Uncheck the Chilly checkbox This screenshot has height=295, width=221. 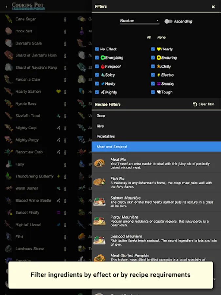153,66
